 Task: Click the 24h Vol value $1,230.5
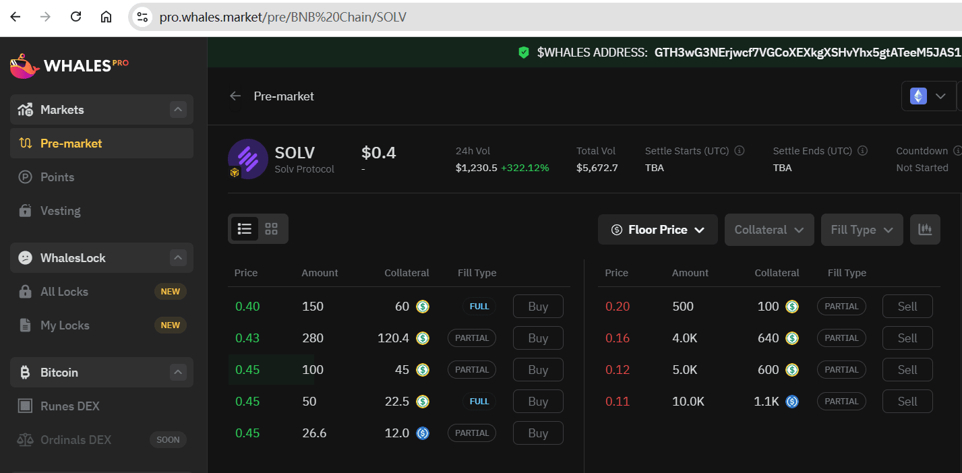(x=477, y=168)
